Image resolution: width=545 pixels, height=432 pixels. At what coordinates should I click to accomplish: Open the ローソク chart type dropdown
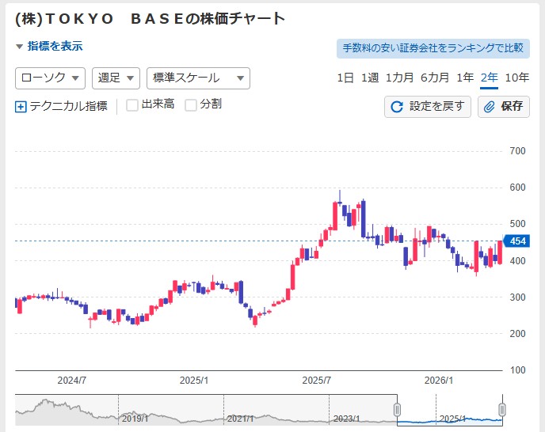(x=51, y=78)
